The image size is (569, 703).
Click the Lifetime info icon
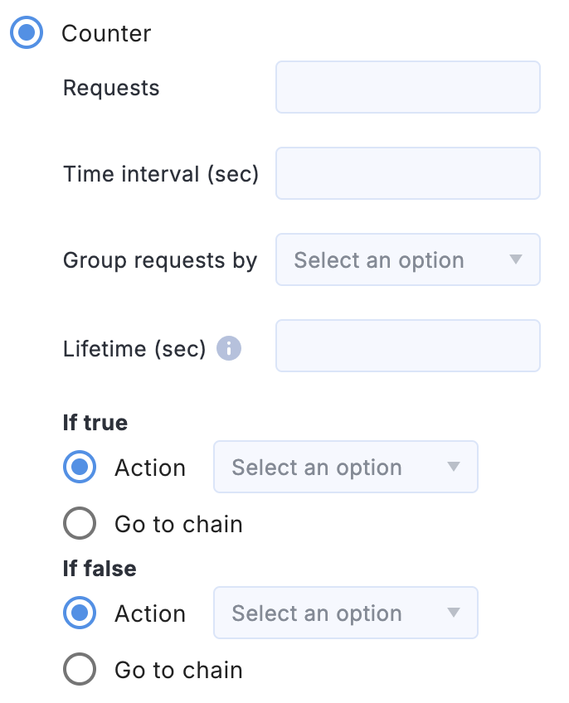[229, 348]
